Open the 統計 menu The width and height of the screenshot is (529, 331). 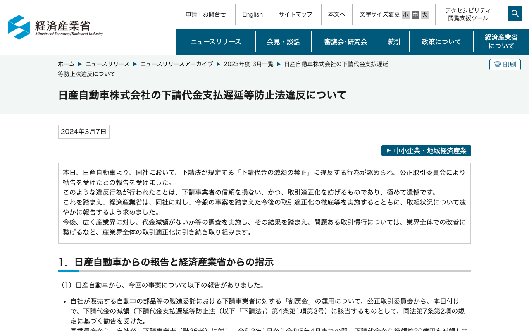click(x=395, y=42)
